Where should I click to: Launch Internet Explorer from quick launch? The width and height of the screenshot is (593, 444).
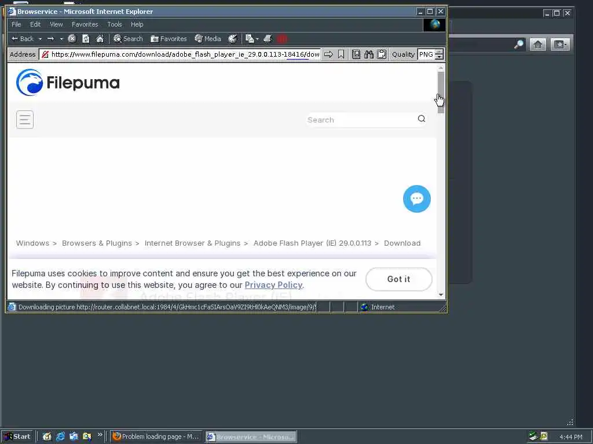[x=60, y=437]
